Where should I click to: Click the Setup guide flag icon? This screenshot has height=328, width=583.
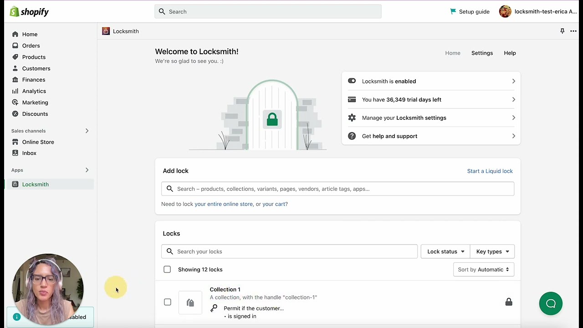[x=453, y=11]
